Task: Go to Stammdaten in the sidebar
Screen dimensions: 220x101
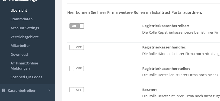Action: (21, 19)
